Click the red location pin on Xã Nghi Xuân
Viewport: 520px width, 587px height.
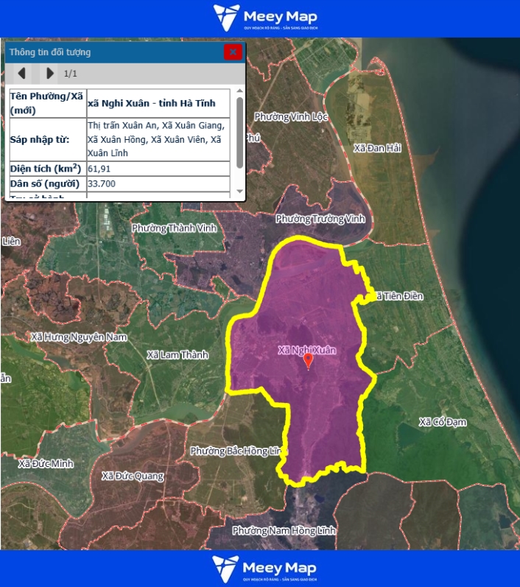coord(309,360)
